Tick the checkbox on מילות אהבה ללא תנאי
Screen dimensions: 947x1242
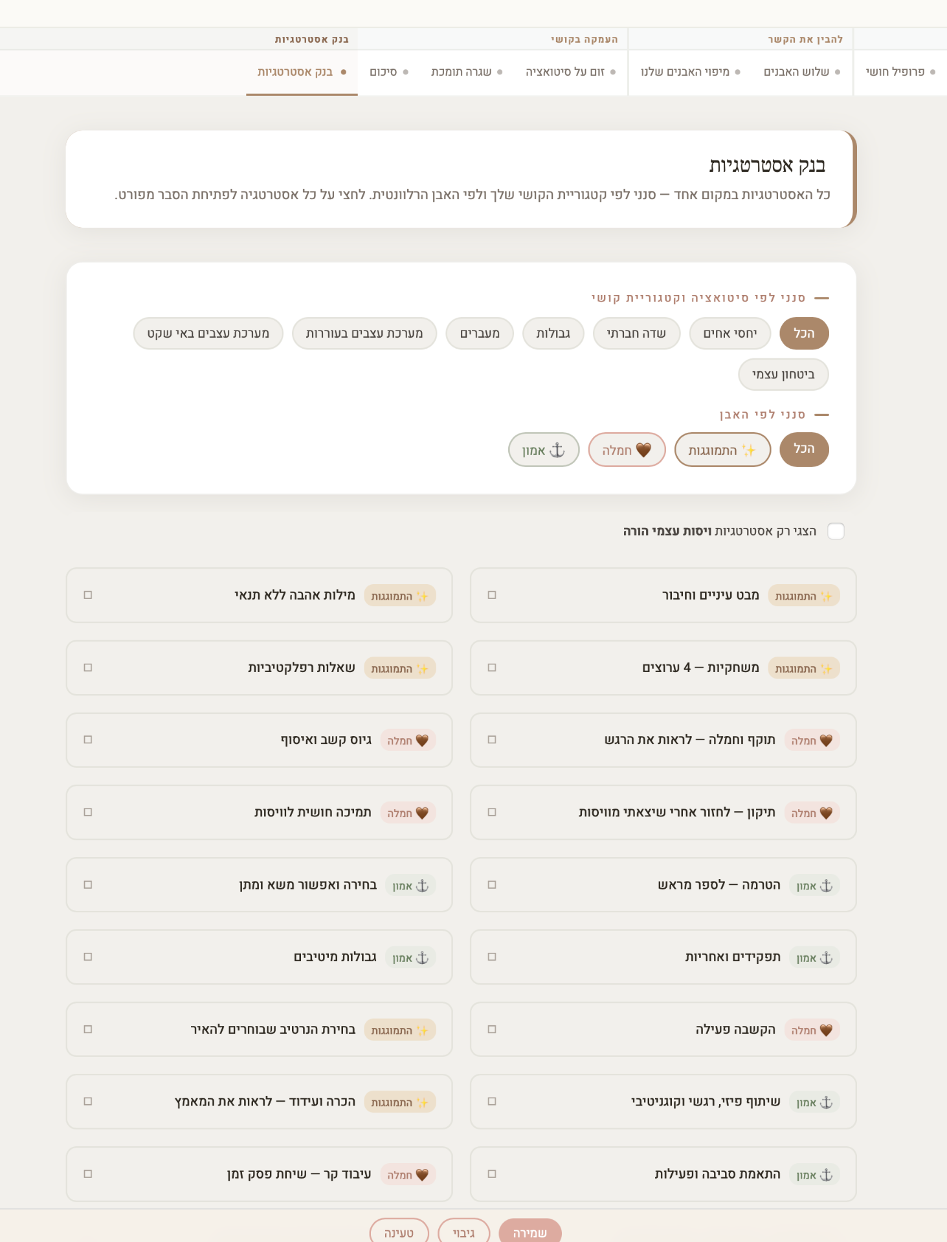point(88,595)
